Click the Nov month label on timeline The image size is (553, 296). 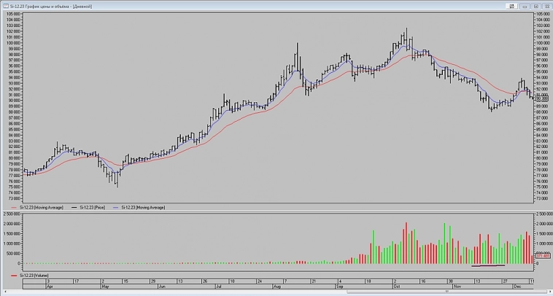tap(457, 287)
